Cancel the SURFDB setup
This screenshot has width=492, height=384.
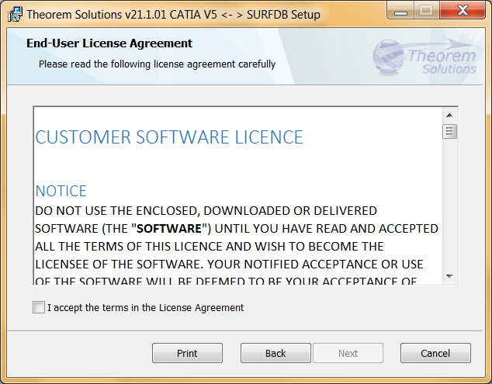tap(435, 353)
